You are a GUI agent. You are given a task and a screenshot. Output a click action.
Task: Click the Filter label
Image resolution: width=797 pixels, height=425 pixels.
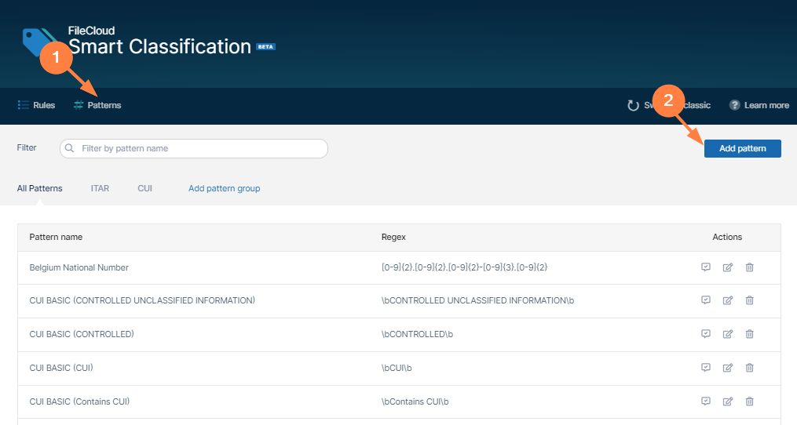[27, 147]
